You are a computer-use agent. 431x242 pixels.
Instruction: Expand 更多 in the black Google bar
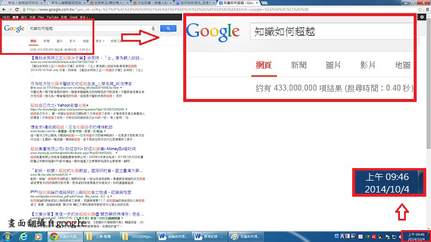(84, 17)
